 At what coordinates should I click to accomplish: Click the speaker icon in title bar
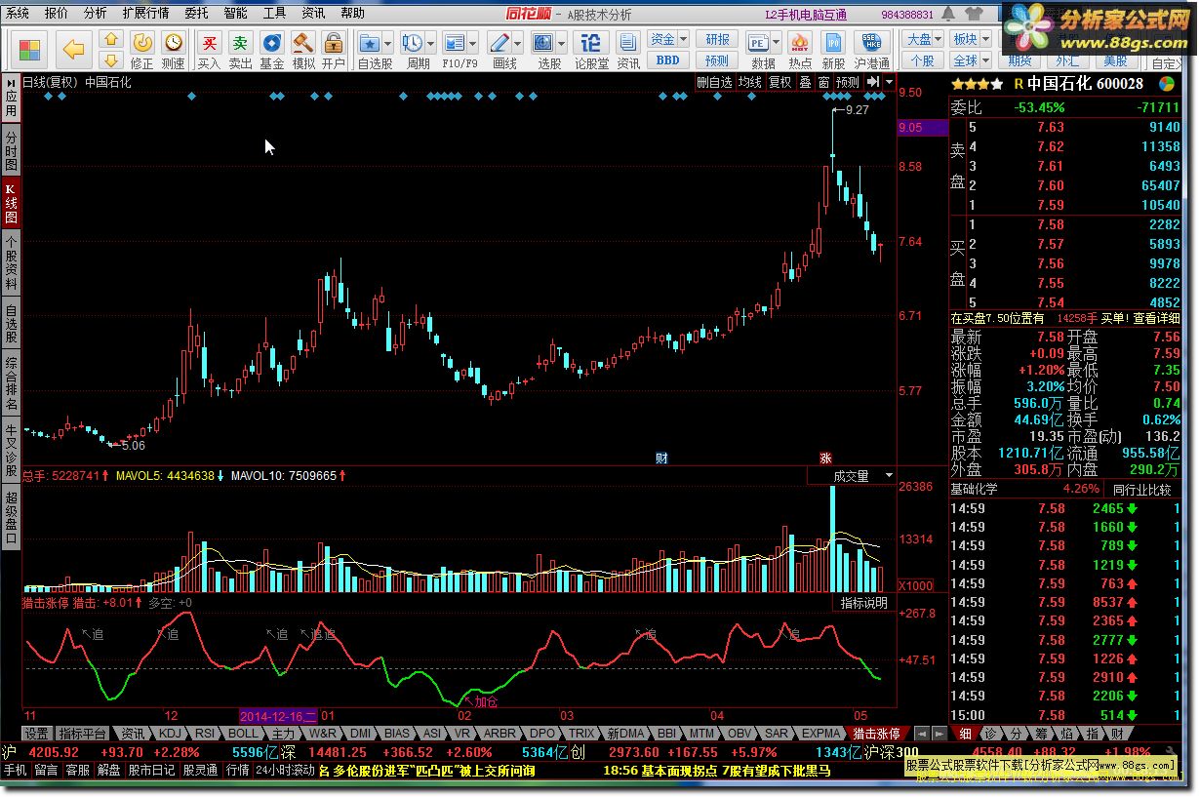[949, 15]
